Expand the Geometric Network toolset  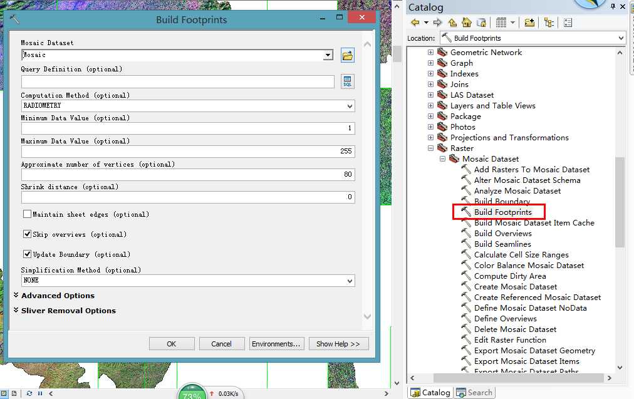pyautogui.click(x=430, y=52)
